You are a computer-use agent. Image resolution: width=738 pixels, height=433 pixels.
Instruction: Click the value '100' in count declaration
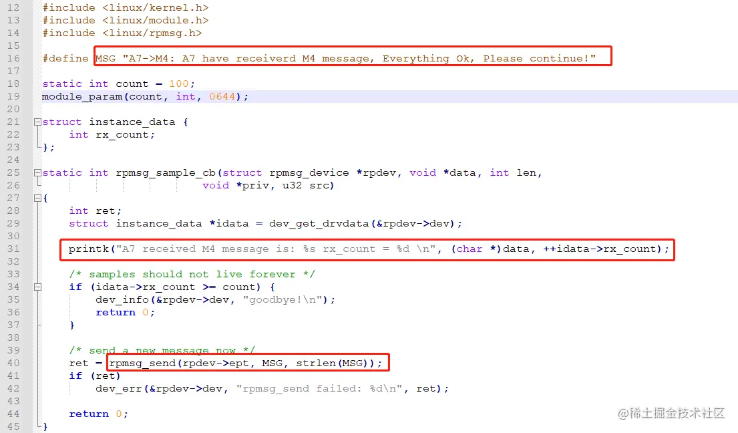(179, 84)
